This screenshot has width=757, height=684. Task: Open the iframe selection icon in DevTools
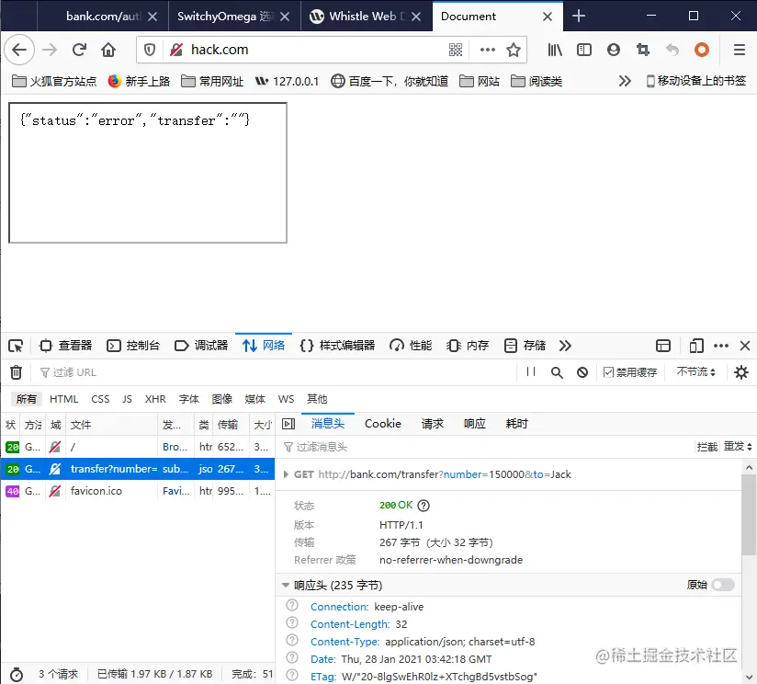[663, 346]
